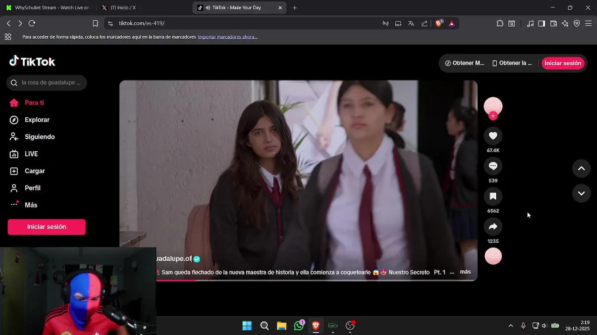Image resolution: width=597 pixels, height=335 pixels.
Task: Click the Obtener la ... app button
Action: pyautogui.click(x=512, y=63)
